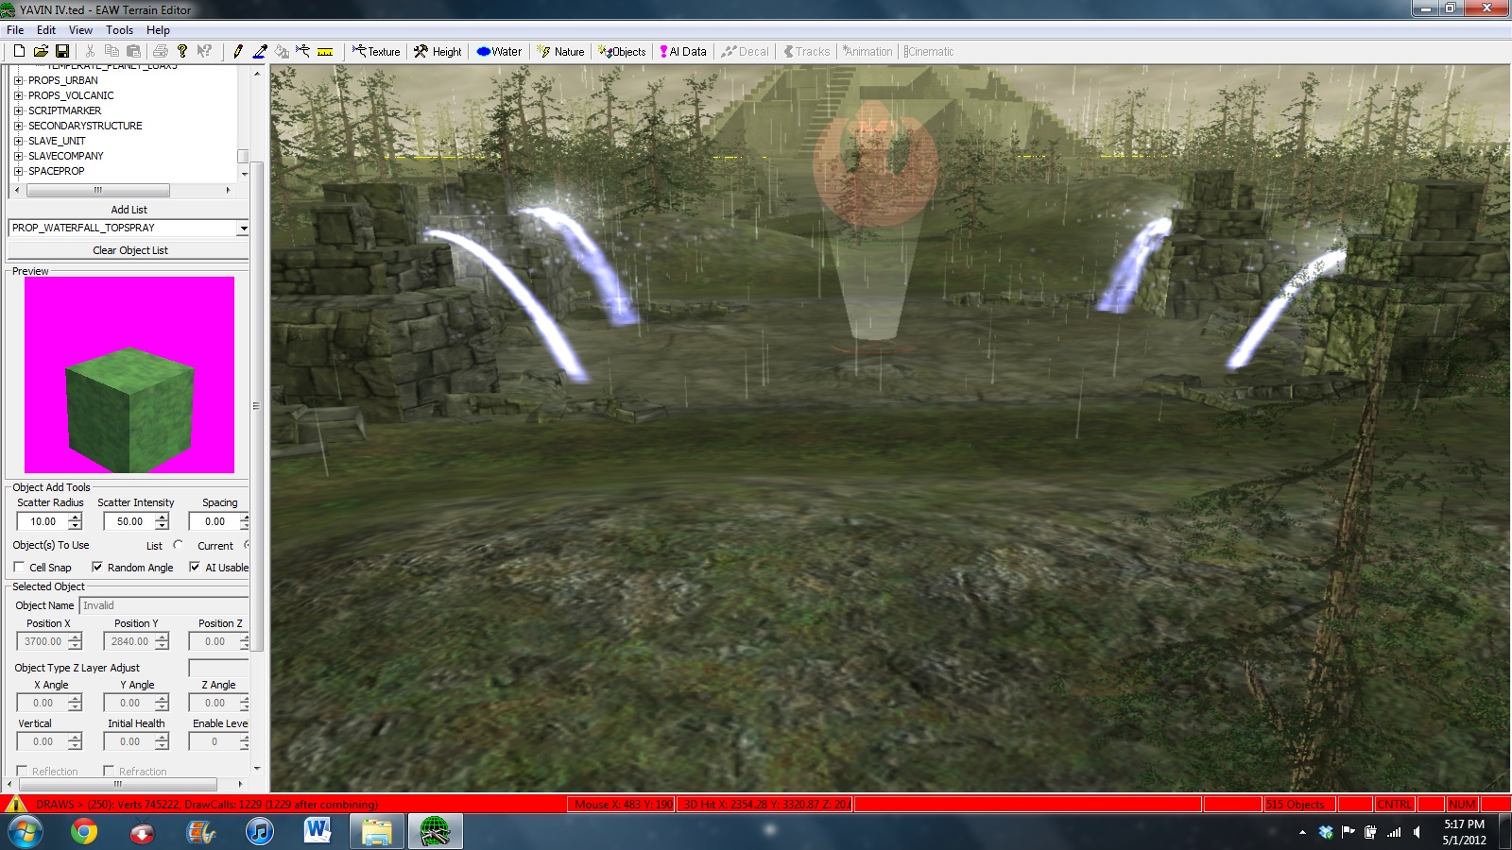The width and height of the screenshot is (1512, 850).
Task: Open the Tools menu
Action: 119,30
